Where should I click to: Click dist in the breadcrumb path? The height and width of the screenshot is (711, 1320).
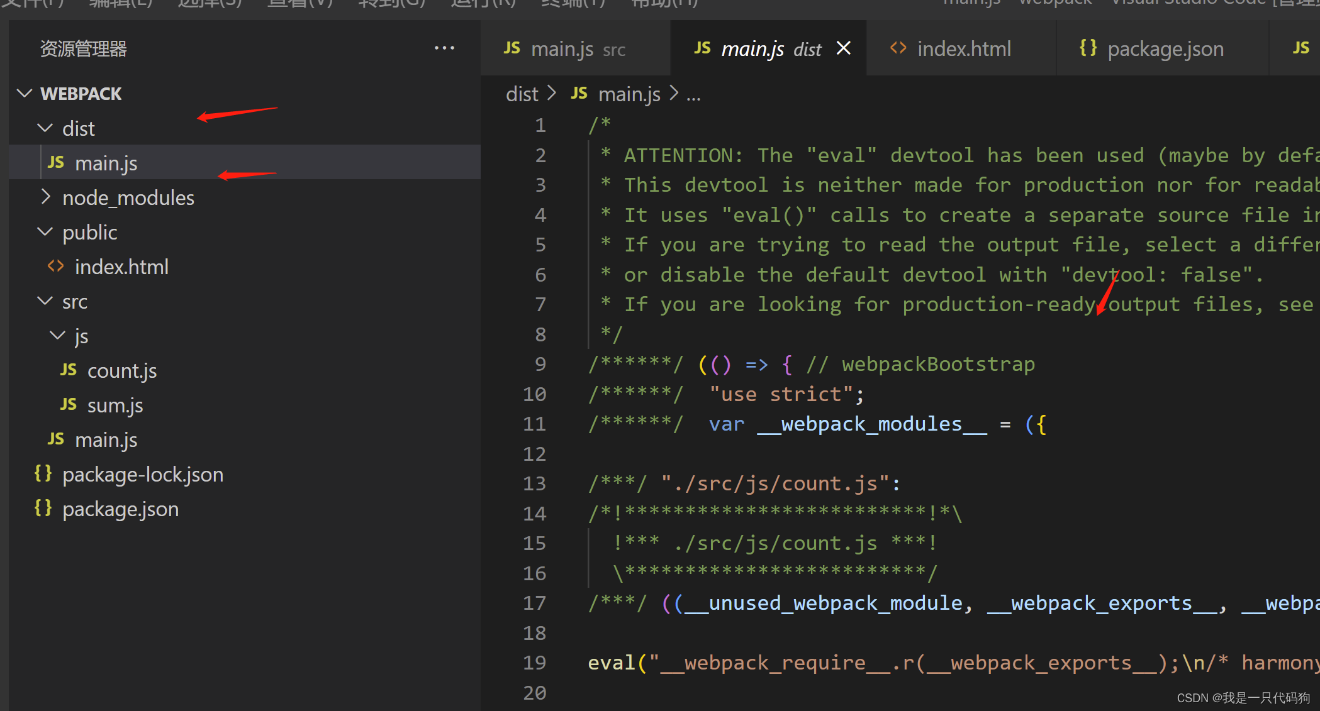(522, 94)
